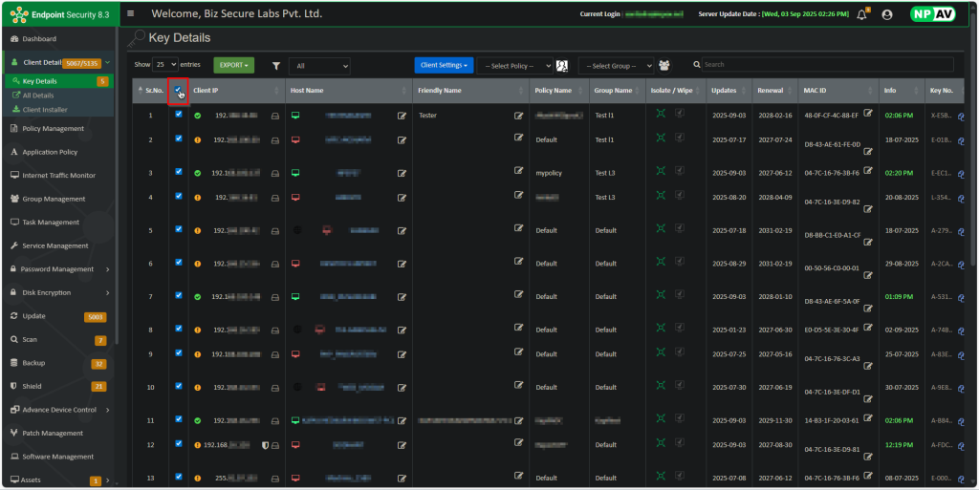Viewport: 979px width, 490px height.
Task: Click the isolate icon in row 1
Action: tap(660, 113)
